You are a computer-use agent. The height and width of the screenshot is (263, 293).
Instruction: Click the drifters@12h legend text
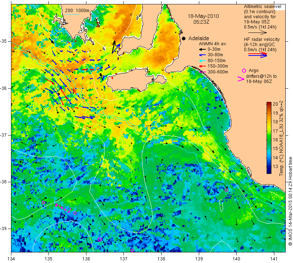coord(262,79)
